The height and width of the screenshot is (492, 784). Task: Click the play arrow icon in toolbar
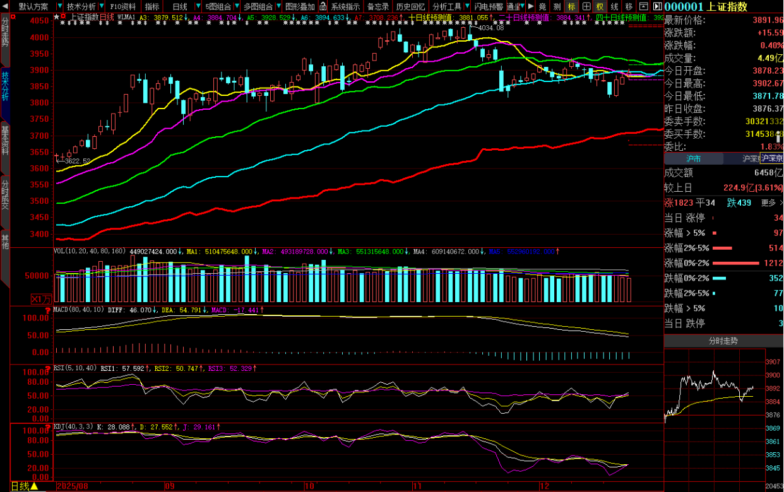coord(531,6)
